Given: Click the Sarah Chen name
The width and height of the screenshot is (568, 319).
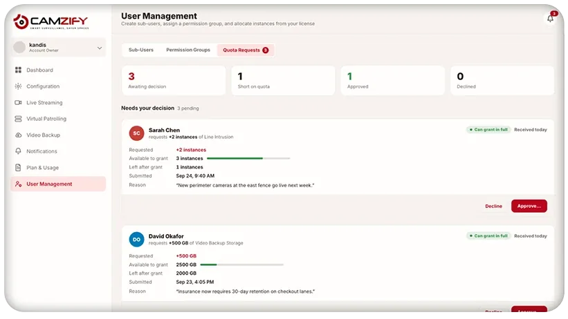Looking at the screenshot, I should [164, 130].
